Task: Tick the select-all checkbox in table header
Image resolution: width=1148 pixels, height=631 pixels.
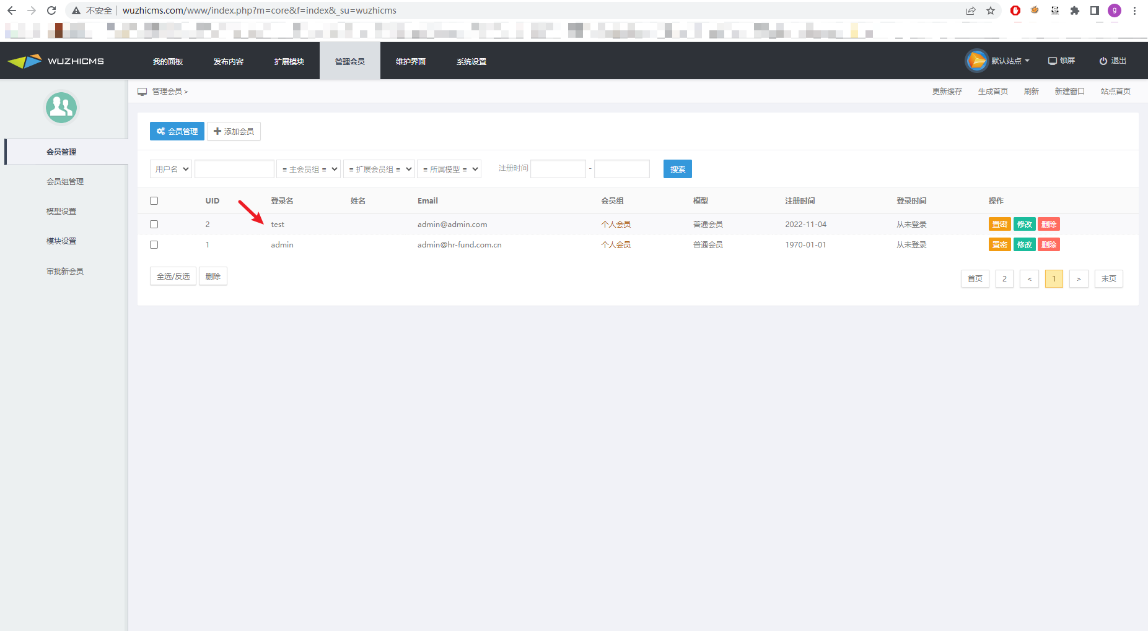Action: (x=154, y=200)
